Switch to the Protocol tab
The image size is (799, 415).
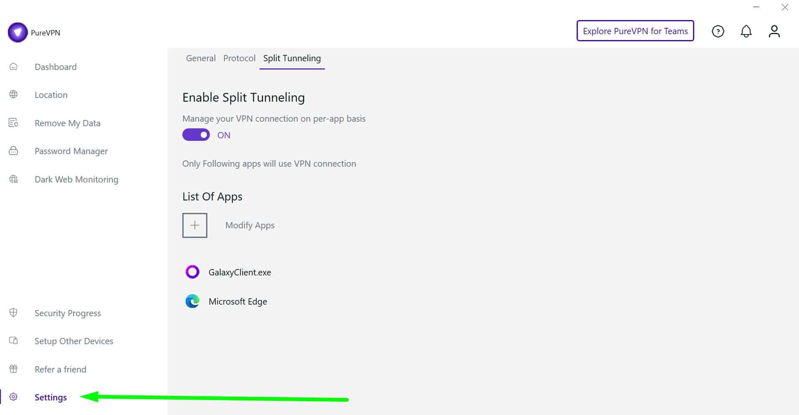[x=239, y=58]
